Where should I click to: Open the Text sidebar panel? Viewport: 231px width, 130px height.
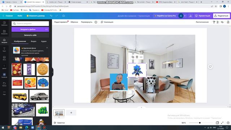coord(4,49)
